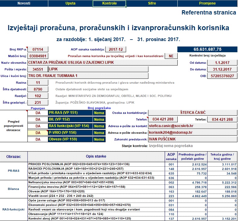The height and width of the screenshot is (221, 238).
Task: Toggle the P-VRIO DA cell
Action: tap(38, 133)
